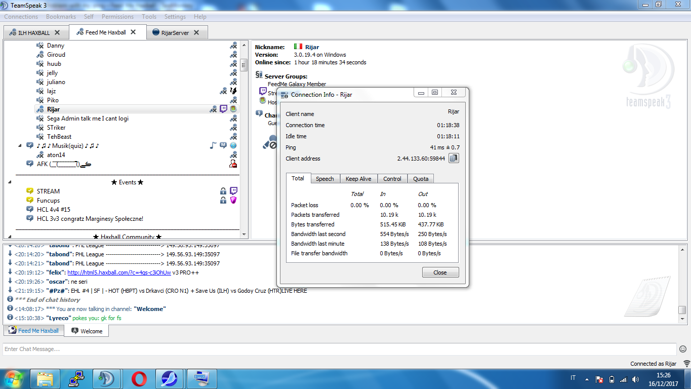Open the emoticon picker beside chat input
Viewport: 691px width, 389px height.
click(683, 349)
